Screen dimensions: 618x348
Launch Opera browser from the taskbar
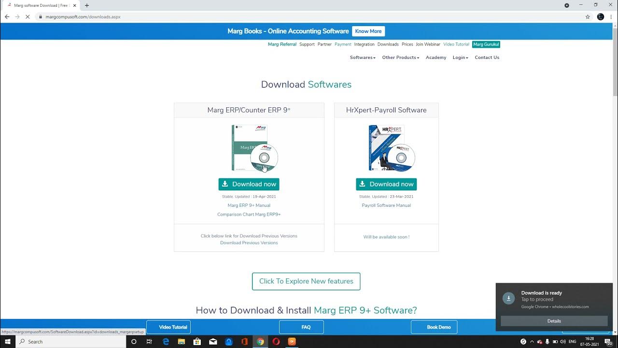(x=276, y=342)
